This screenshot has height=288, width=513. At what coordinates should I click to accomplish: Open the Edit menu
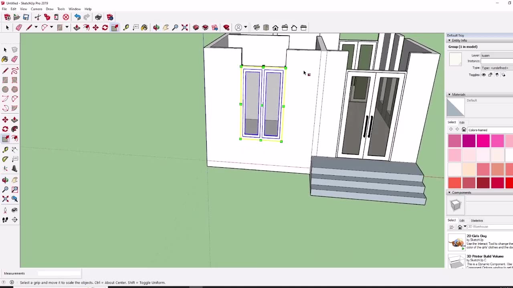[13, 9]
